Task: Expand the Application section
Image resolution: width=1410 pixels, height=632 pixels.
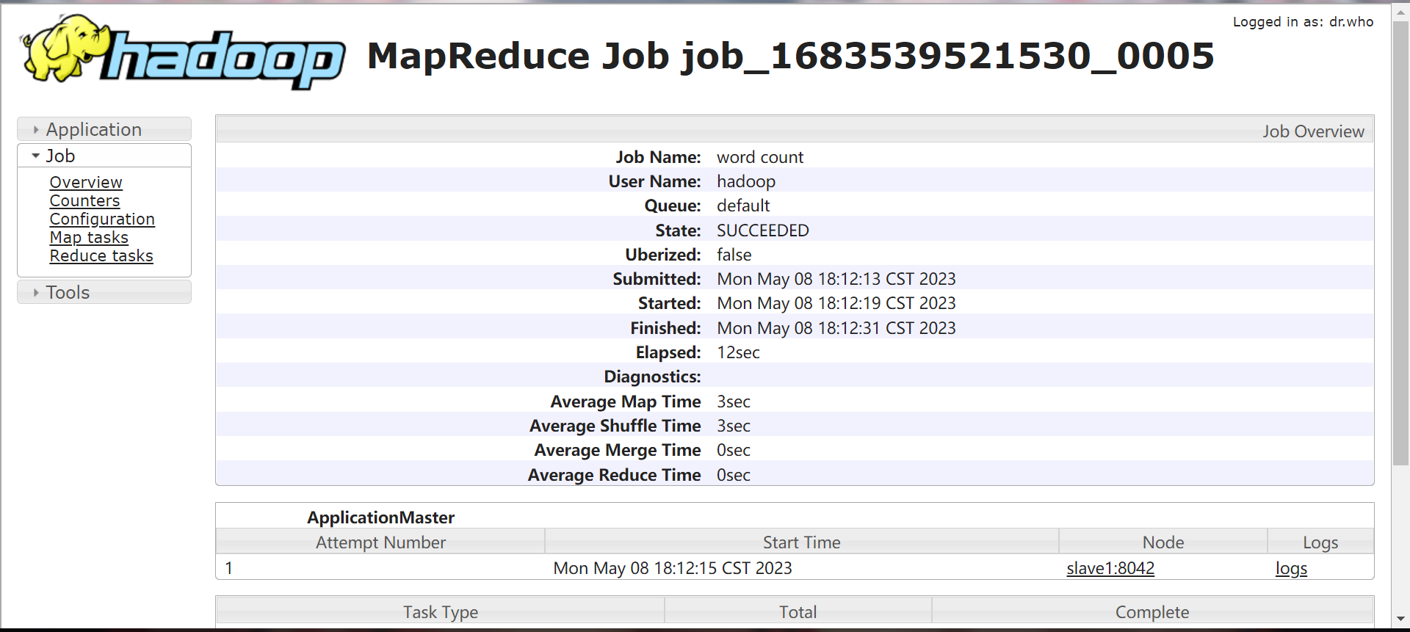Action: coord(104,129)
